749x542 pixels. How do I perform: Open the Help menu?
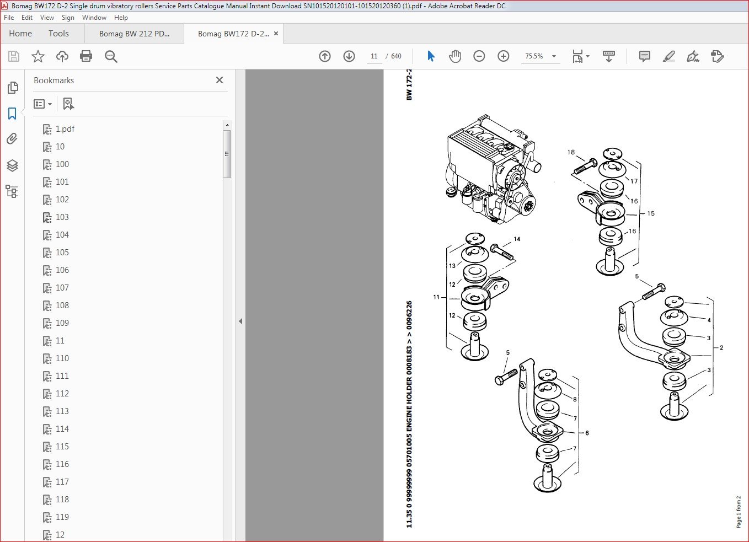coord(121,18)
